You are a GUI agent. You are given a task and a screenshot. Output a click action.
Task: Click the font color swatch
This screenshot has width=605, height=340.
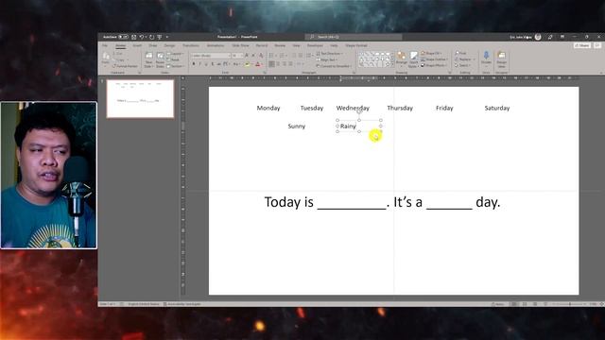click(x=258, y=64)
